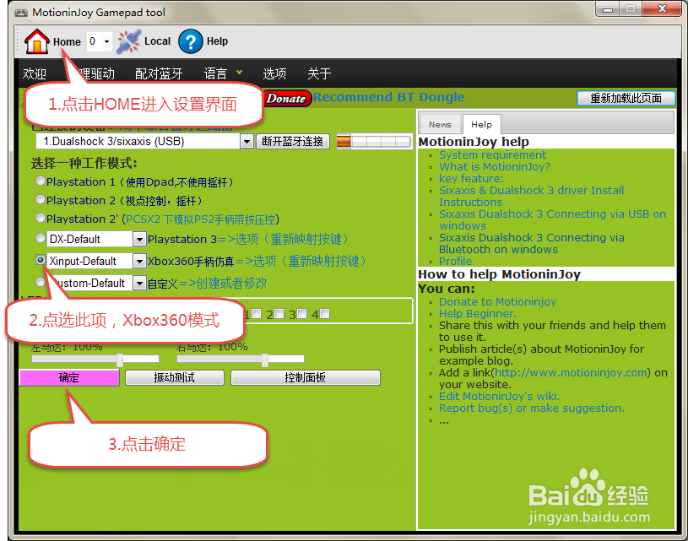
Task: Check LED checkbox 3
Action: [302, 314]
